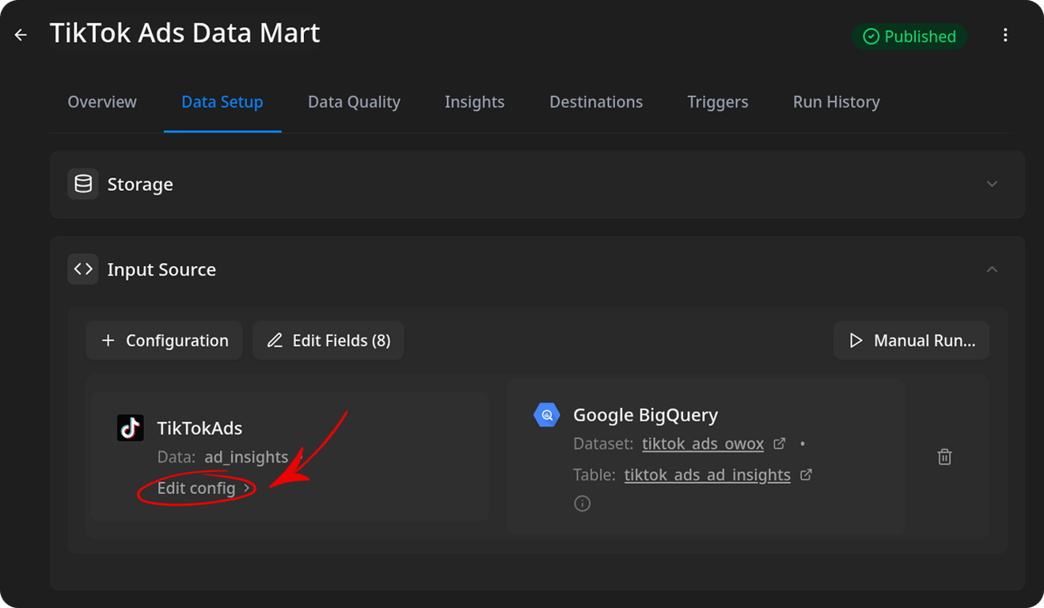Click the Google BigQuery heading
Image resolution: width=1044 pixels, height=608 pixels.
point(646,415)
